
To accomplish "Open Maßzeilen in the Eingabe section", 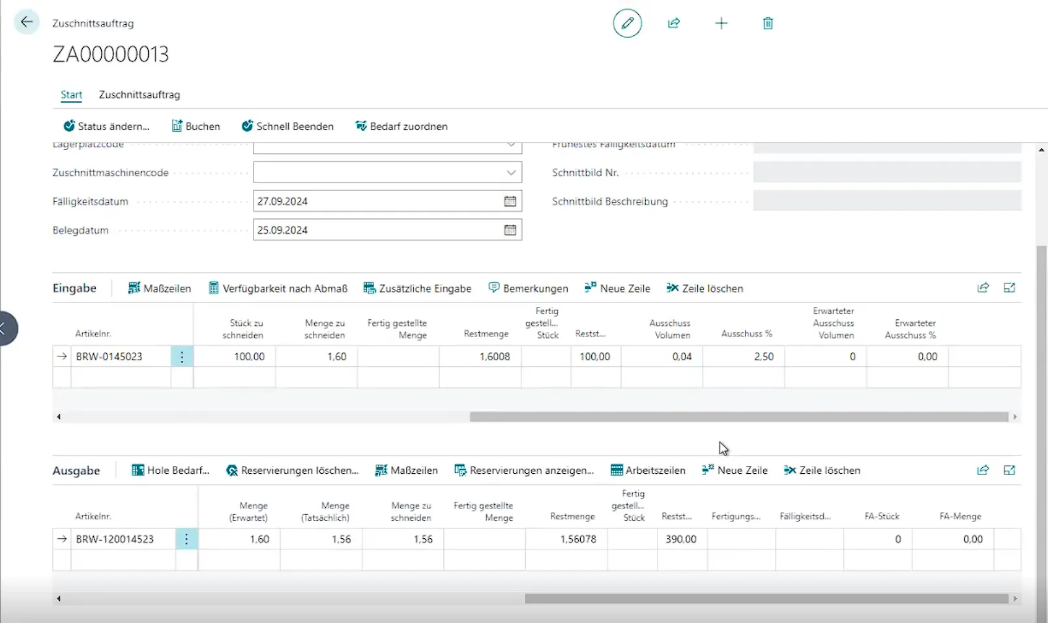I will click(160, 288).
